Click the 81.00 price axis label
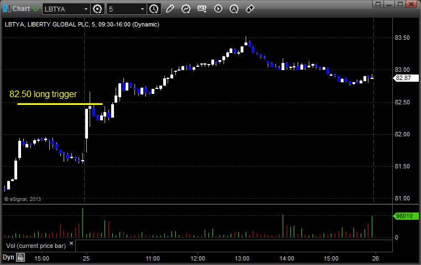 tap(402, 199)
